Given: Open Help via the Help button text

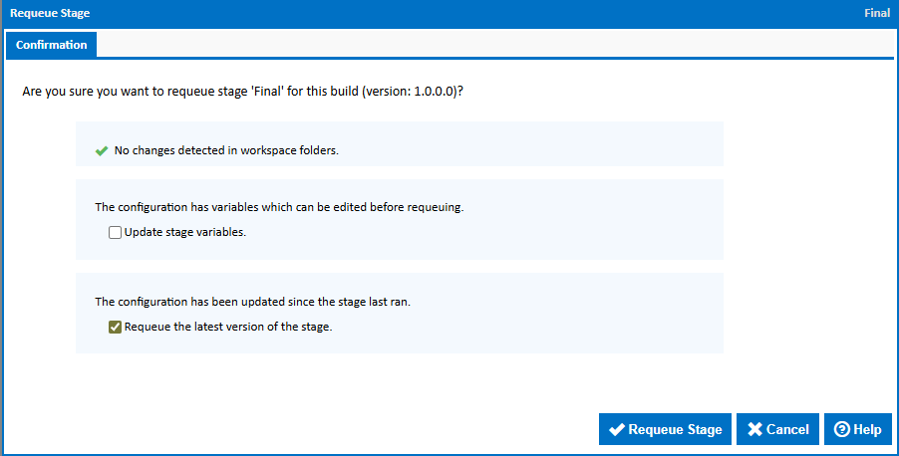Looking at the screenshot, I should coord(867,430).
